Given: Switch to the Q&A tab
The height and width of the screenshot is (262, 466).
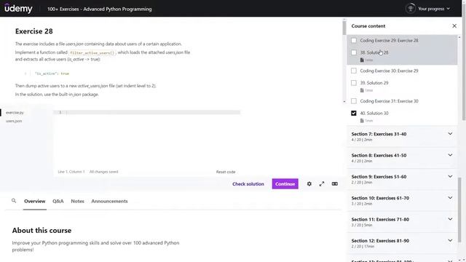Looking at the screenshot, I should 58,201.
